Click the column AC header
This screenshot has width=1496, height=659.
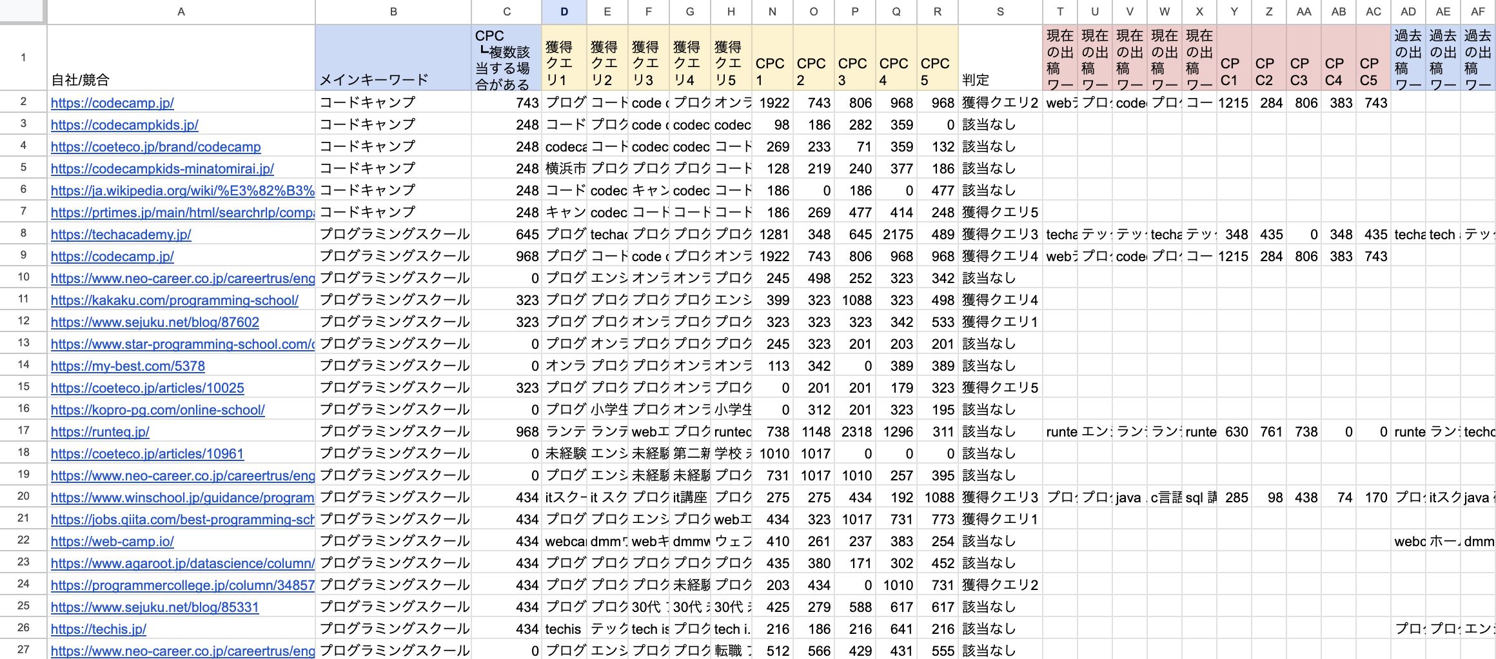point(1373,12)
